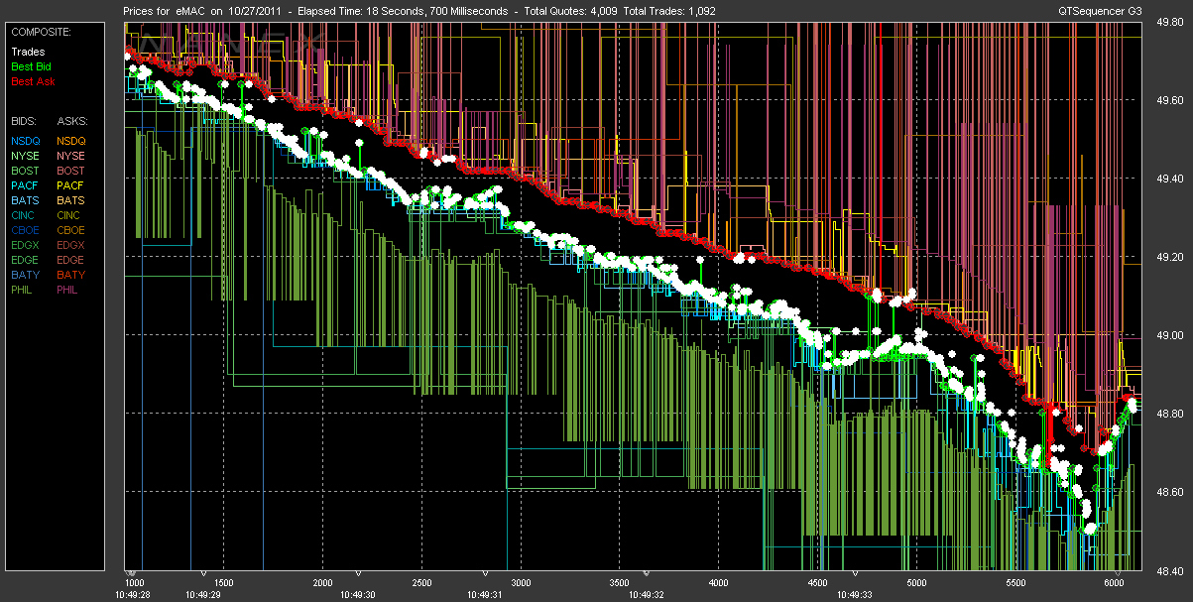
Task: Select the 2500 tick label on the time axis
Action: pos(421,582)
